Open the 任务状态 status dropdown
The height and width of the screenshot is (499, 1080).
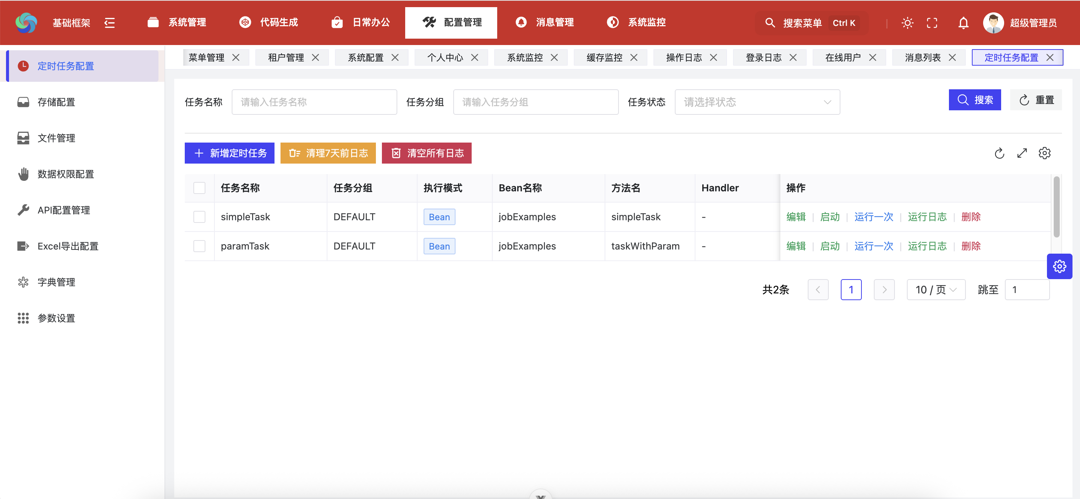click(757, 102)
